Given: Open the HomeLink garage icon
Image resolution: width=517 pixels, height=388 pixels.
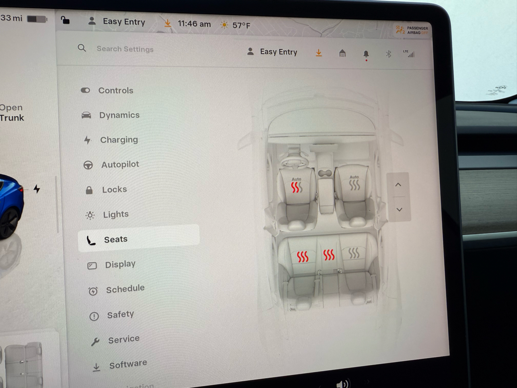Looking at the screenshot, I should click(x=342, y=53).
